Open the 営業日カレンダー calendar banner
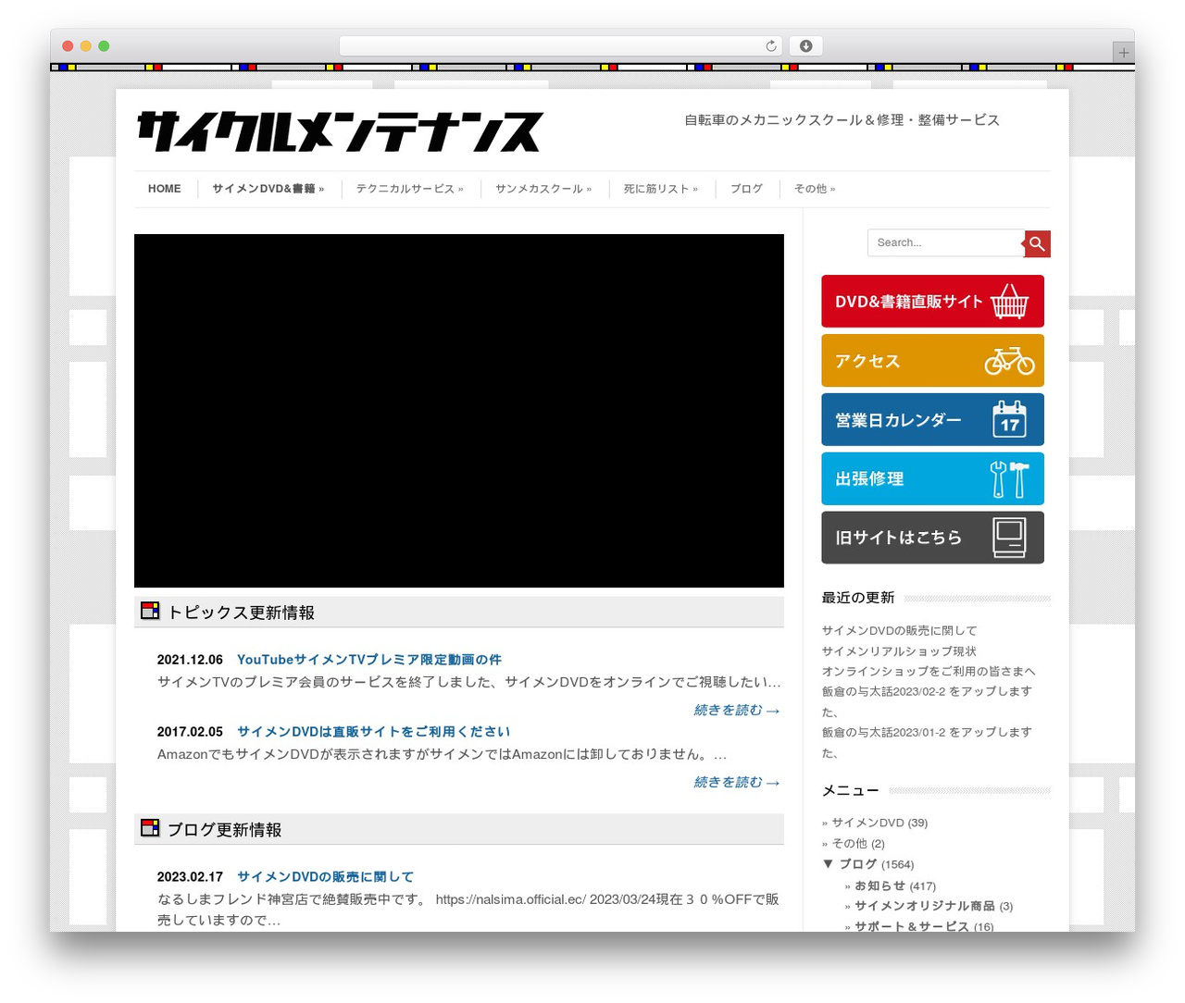Screen dimensions: 1185x1003 (932, 420)
